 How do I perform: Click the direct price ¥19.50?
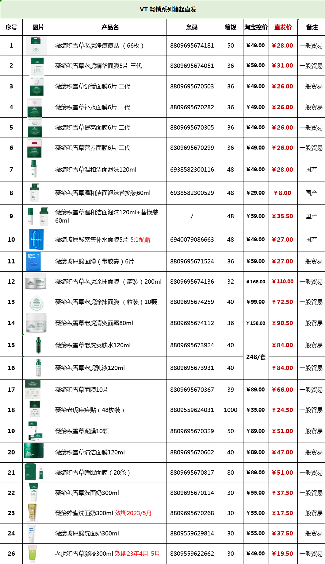283,554
